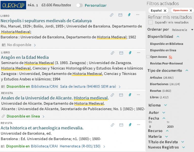This screenshot has width=194, height=152.
Task: Expand the Autor filter section
Action: 164,112
